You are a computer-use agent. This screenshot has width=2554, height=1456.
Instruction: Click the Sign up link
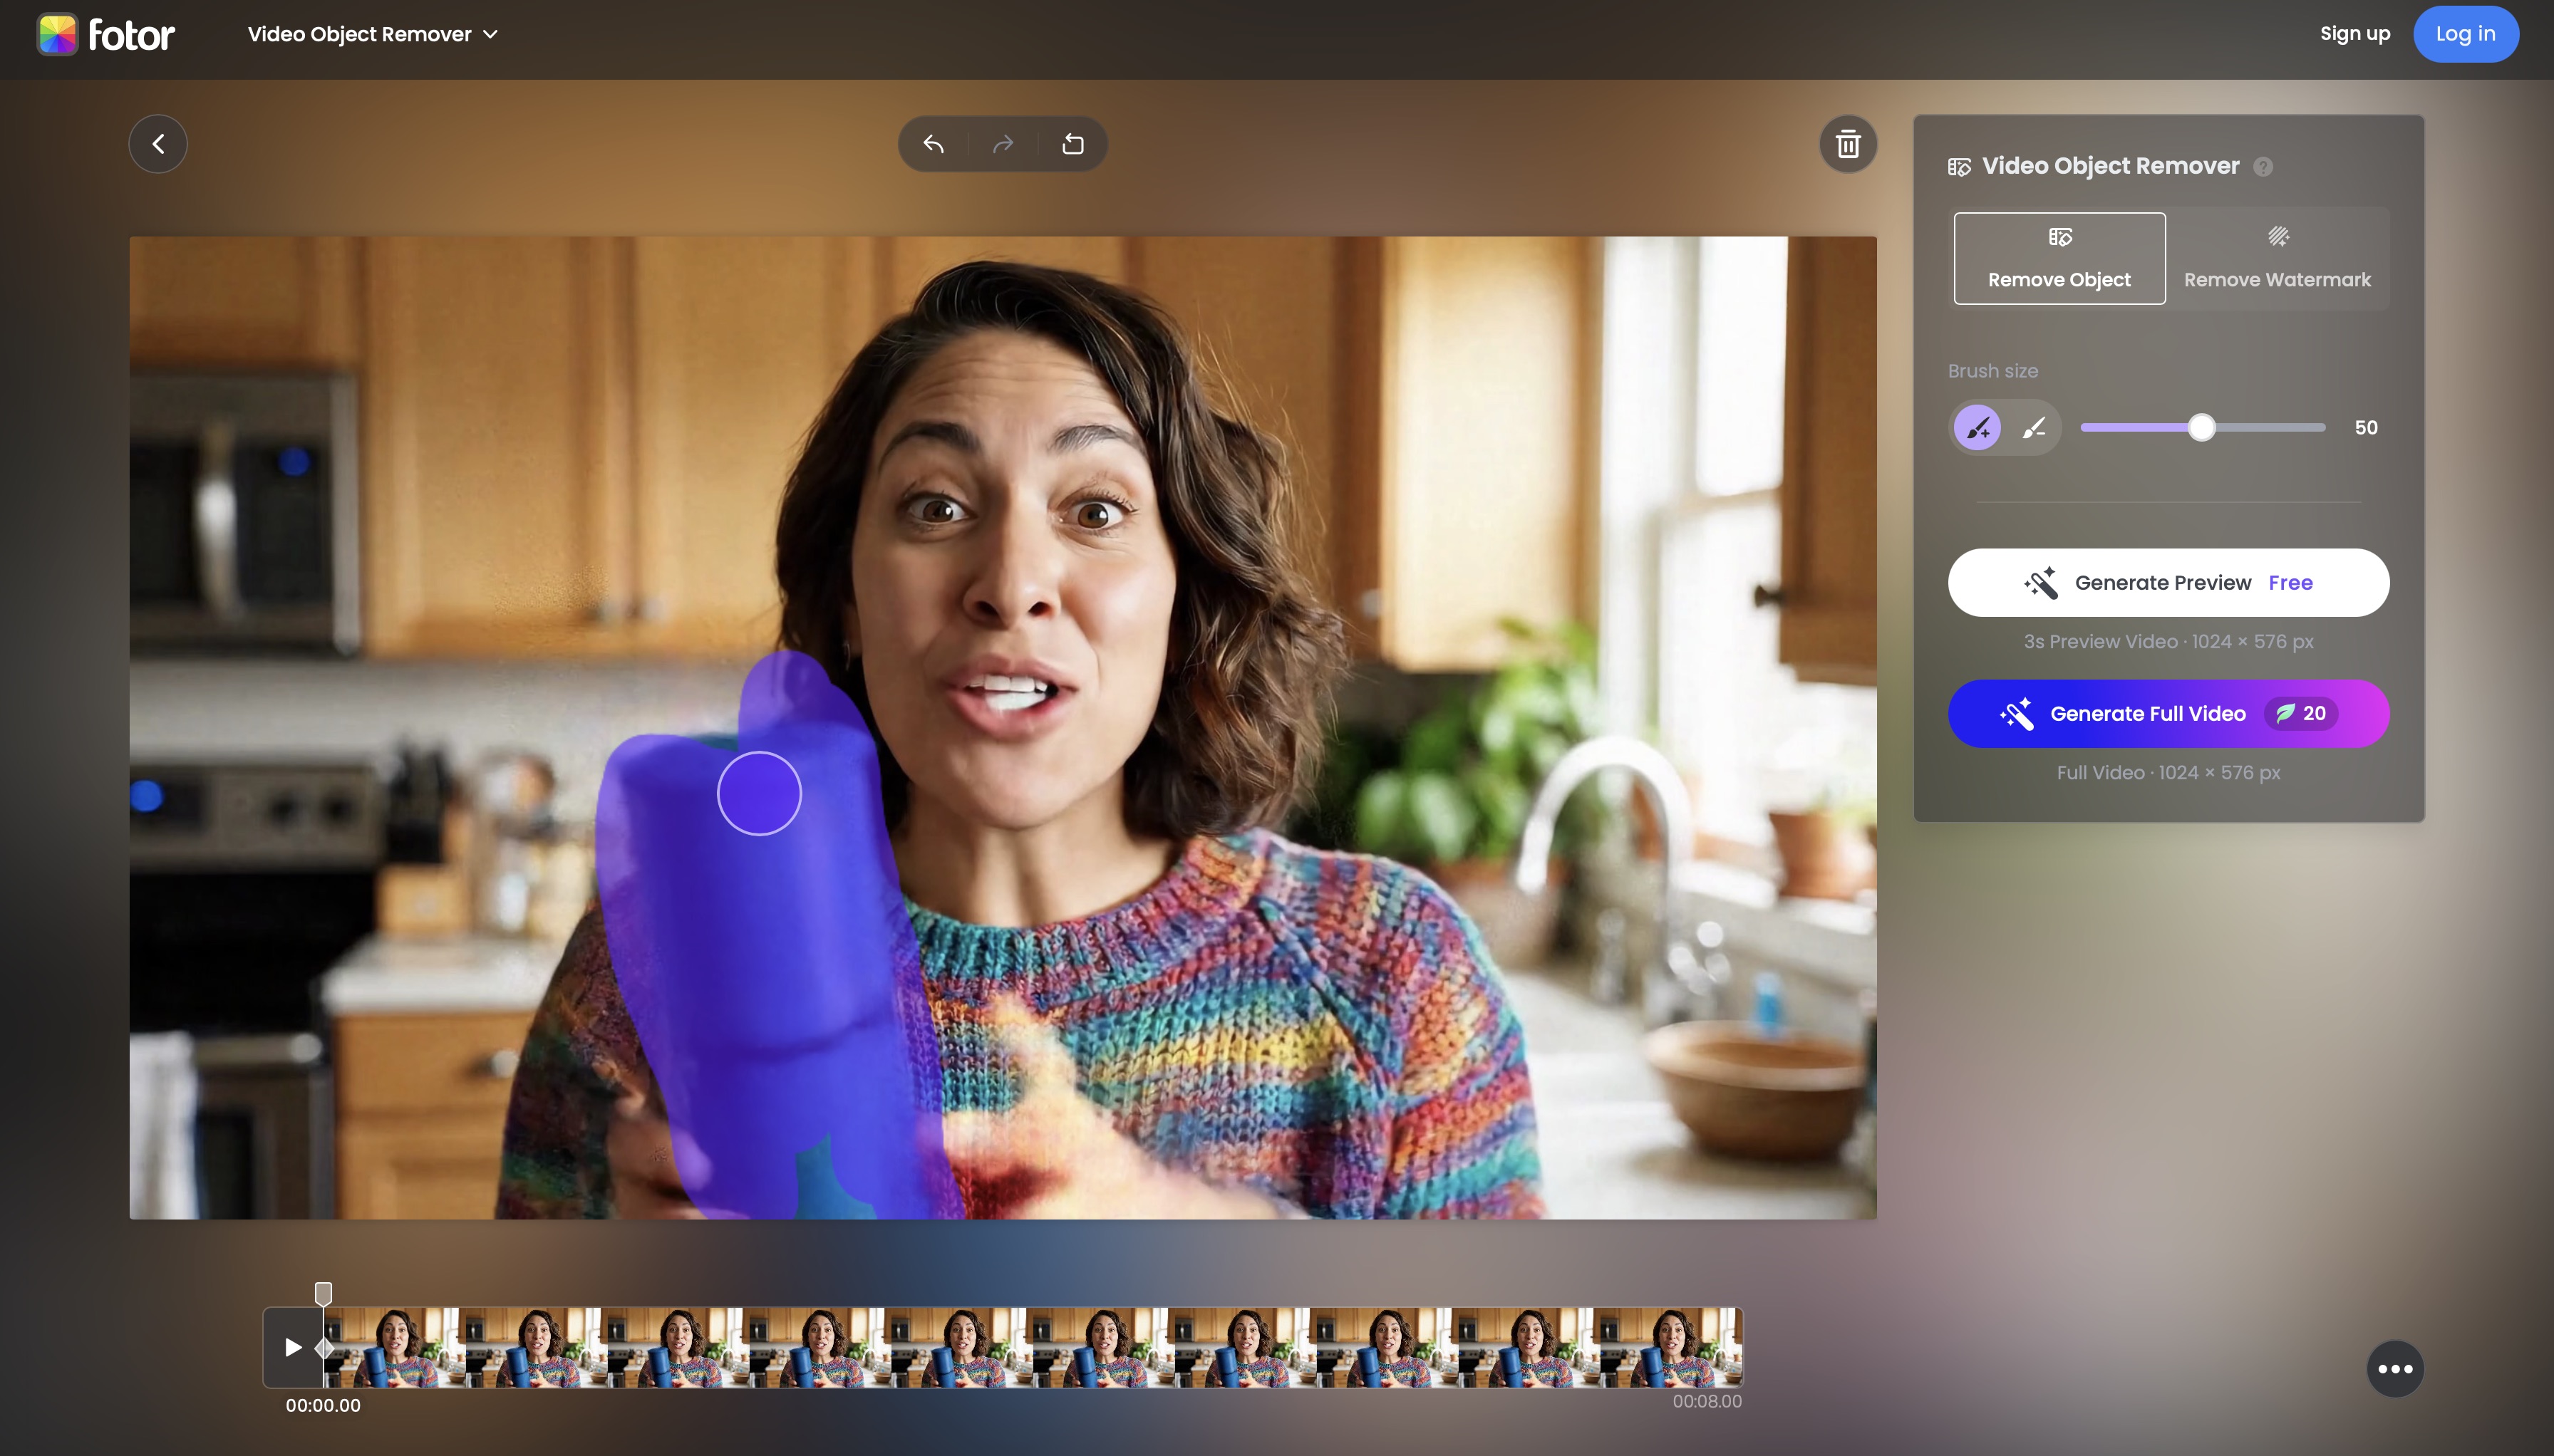(2354, 34)
